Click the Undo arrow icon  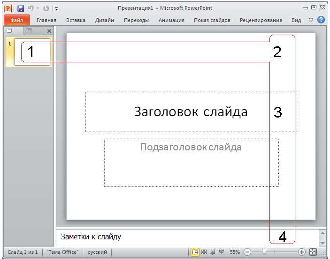31,8
